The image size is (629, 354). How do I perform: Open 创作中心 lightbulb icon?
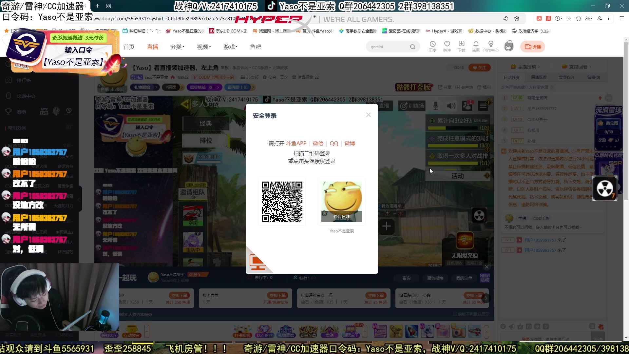click(491, 47)
